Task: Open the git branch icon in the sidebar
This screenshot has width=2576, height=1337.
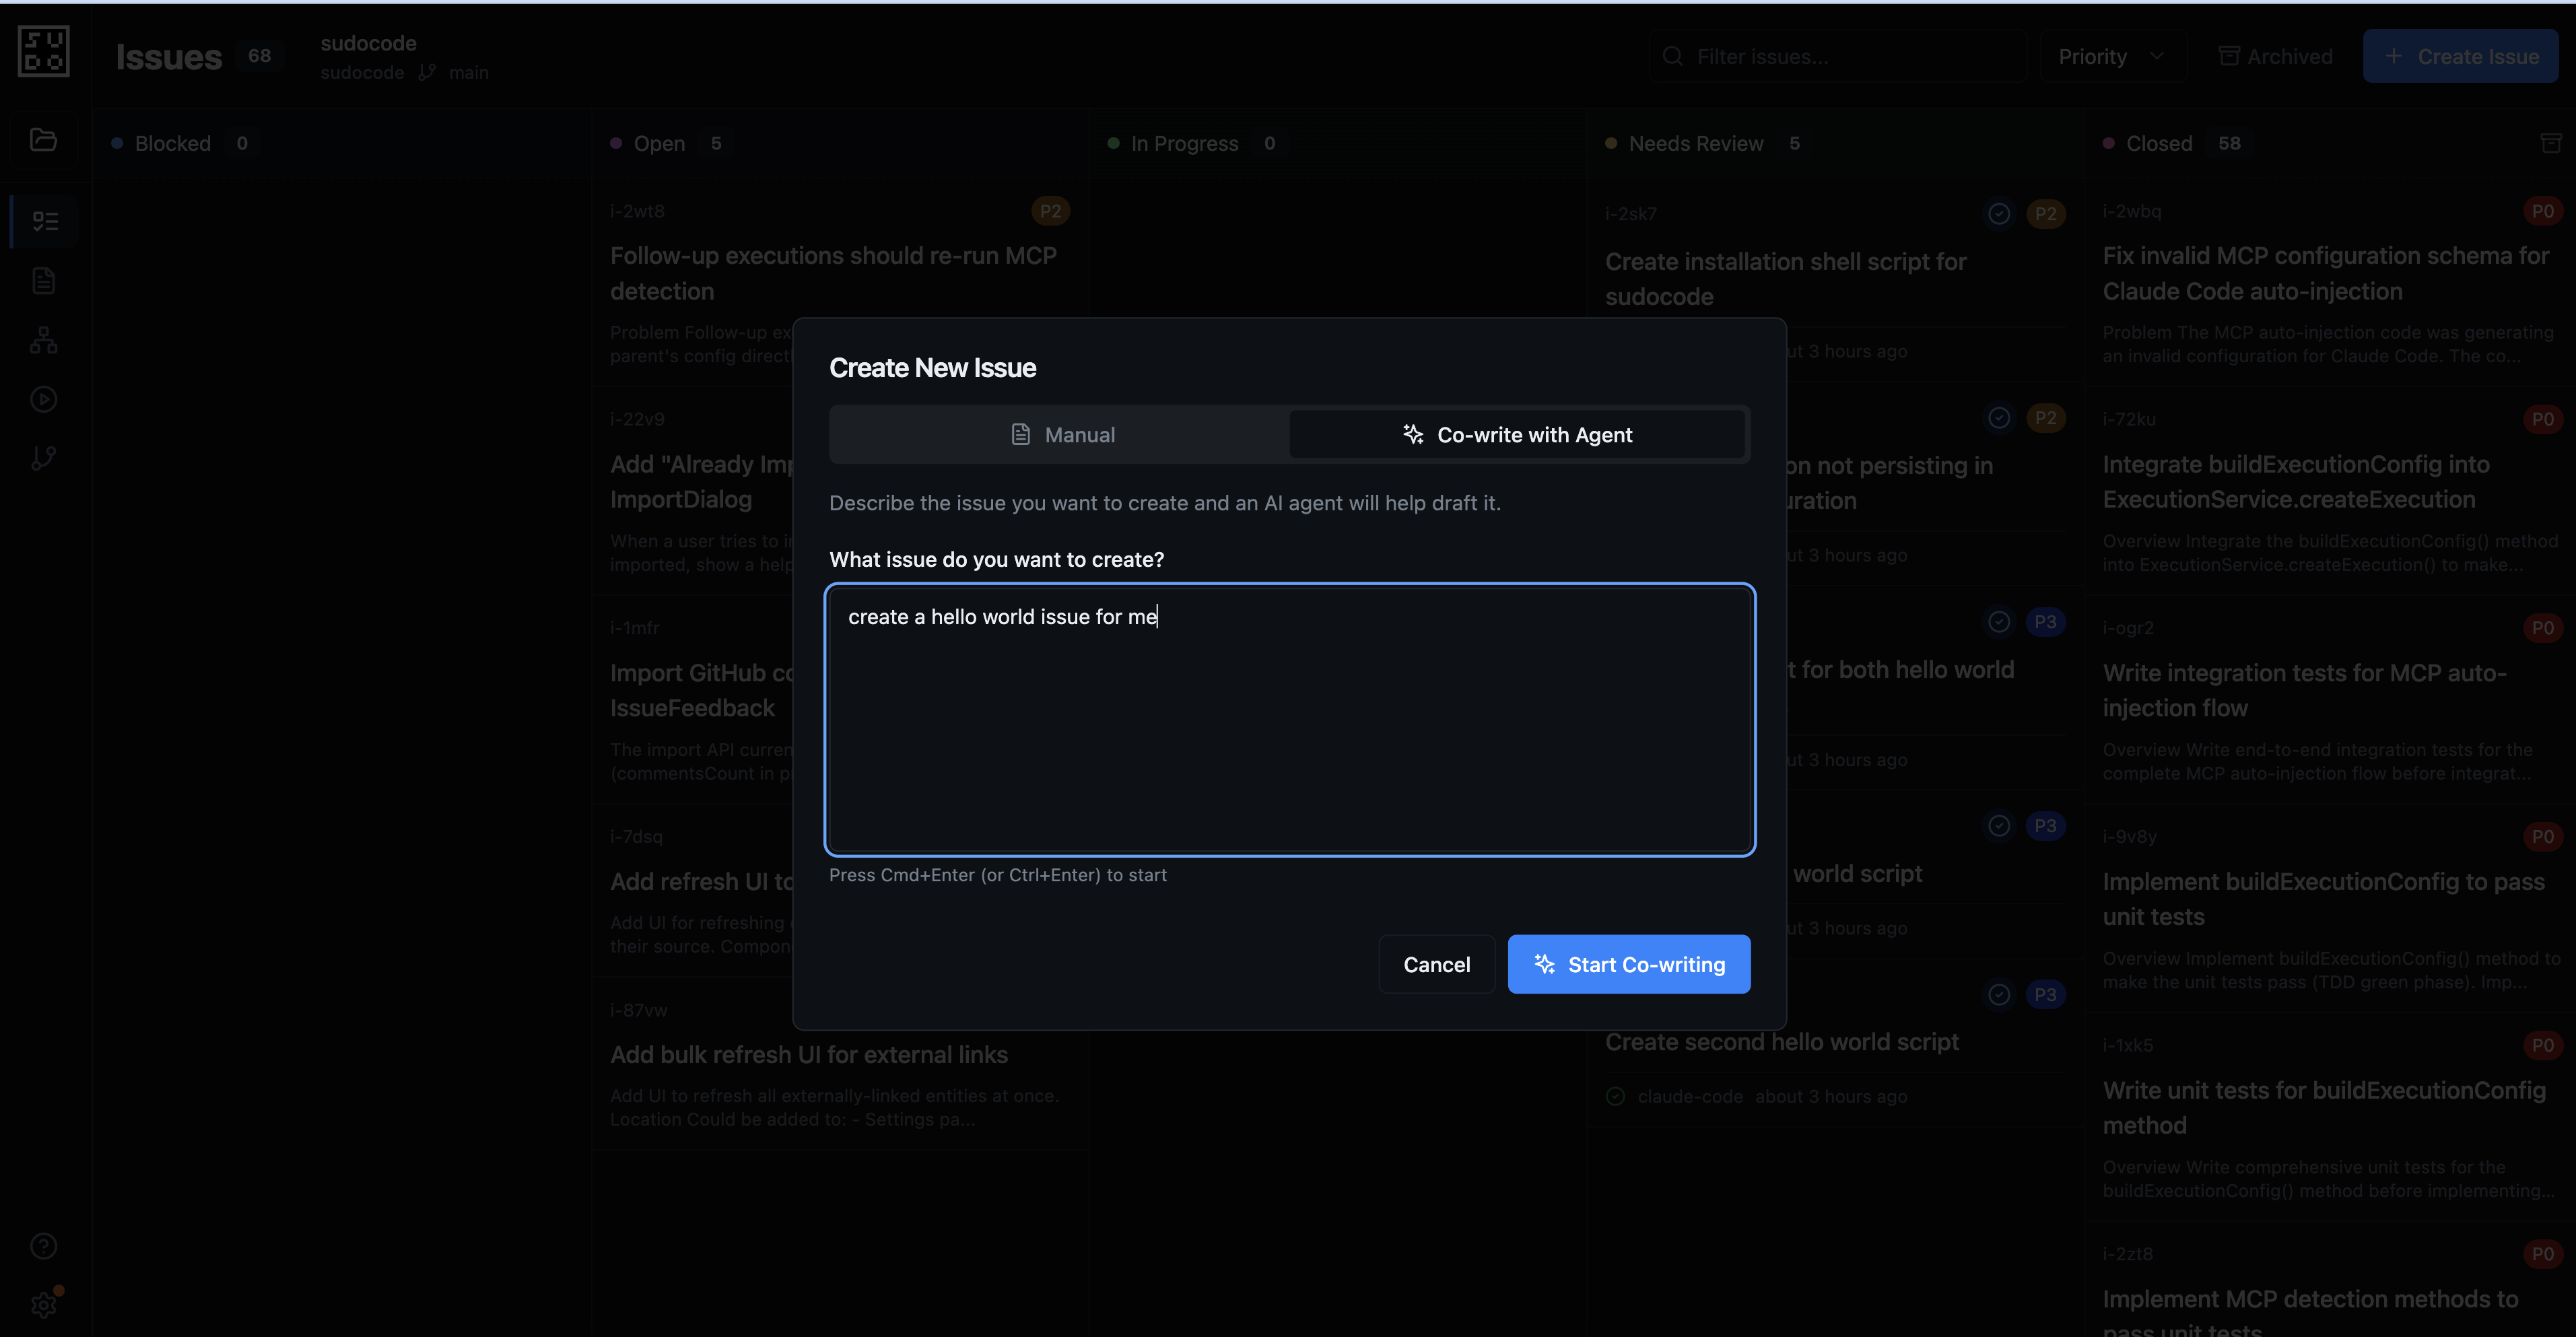Action: [x=44, y=458]
